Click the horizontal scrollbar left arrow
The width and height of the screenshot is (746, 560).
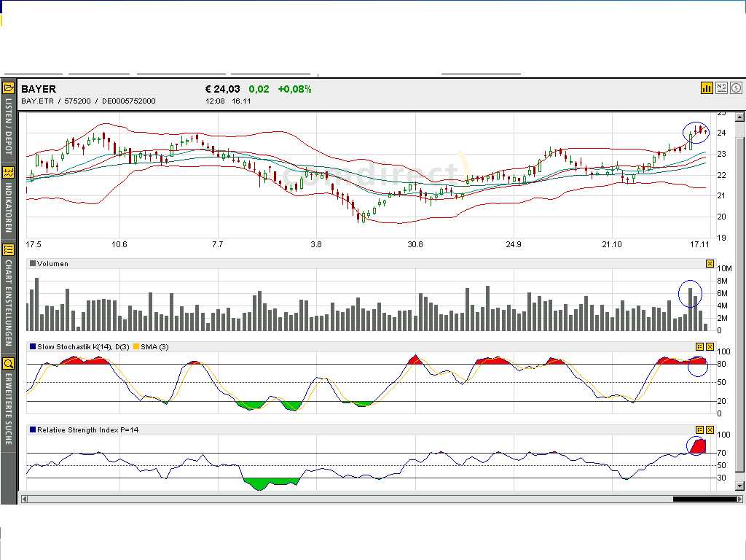point(24,499)
